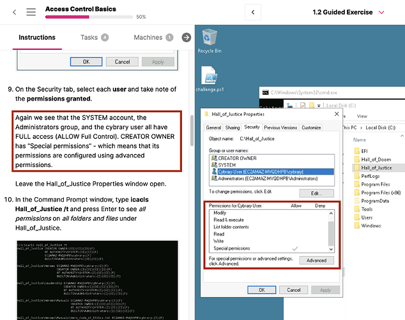Select the Hall_of_Doom folder in Explorer
This screenshot has width=405, height=320.
[375, 159]
